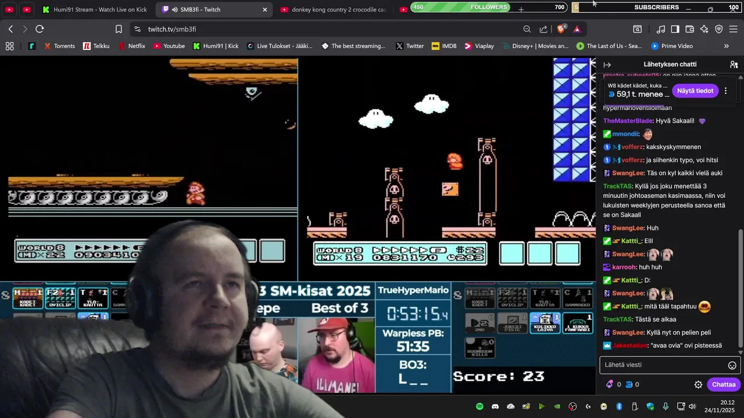Select the second pinned YouTube tab
The width and height of the screenshot is (744, 418).
(27, 9)
